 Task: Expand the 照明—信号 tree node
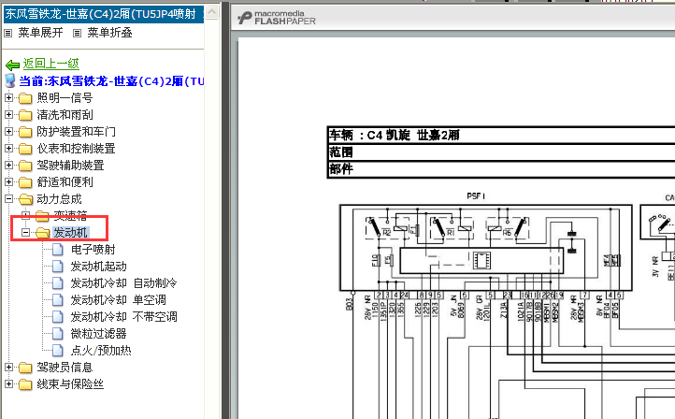pyautogui.click(x=8, y=98)
